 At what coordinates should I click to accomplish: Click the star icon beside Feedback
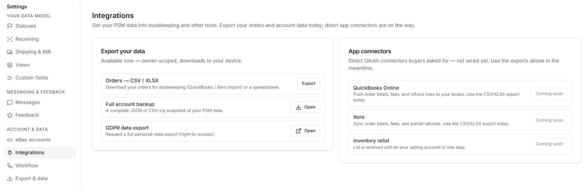pos(10,116)
